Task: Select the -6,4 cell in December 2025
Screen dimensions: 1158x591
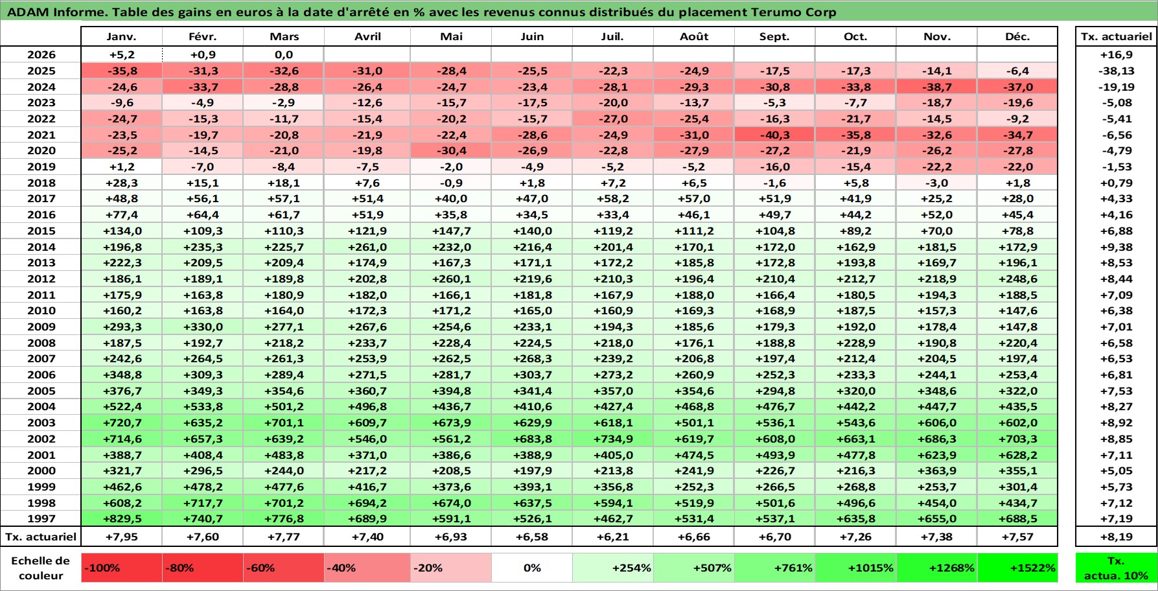Action: (x=1017, y=71)
